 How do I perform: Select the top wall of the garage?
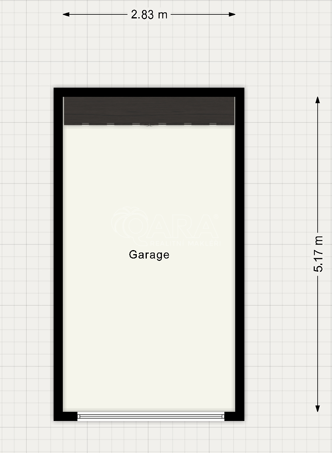(149, 92)
